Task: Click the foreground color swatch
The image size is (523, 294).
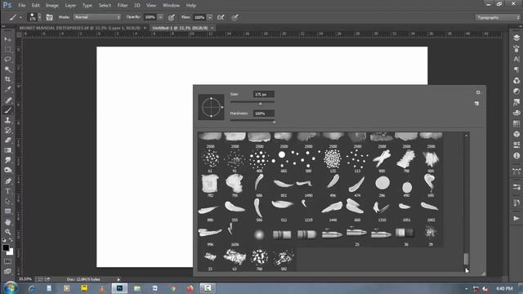Action: [x=6, y=247]
